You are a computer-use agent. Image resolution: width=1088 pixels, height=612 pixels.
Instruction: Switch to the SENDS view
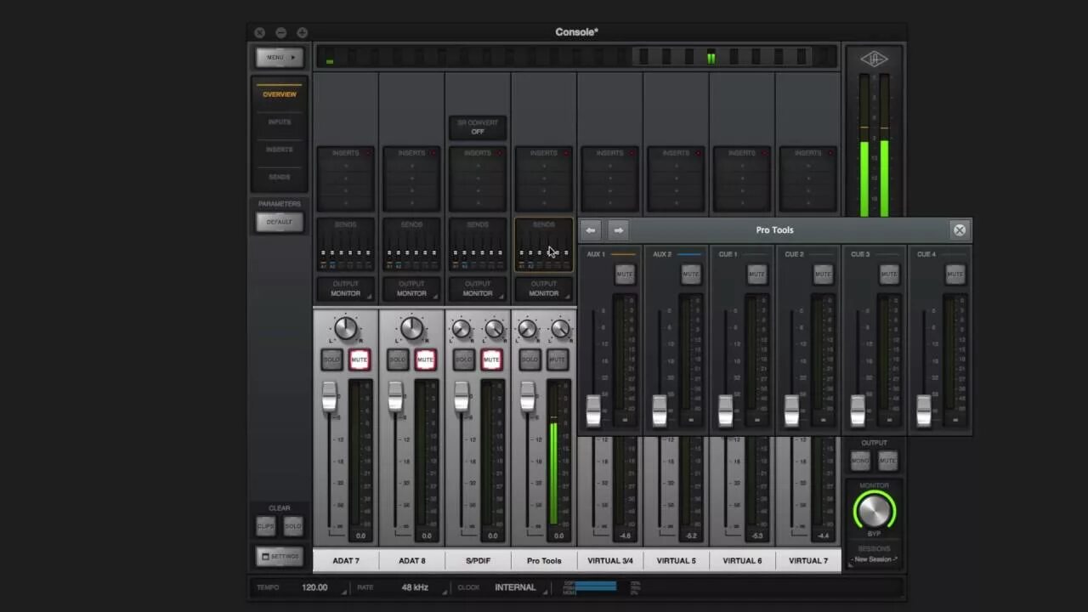tap(280, 177)
